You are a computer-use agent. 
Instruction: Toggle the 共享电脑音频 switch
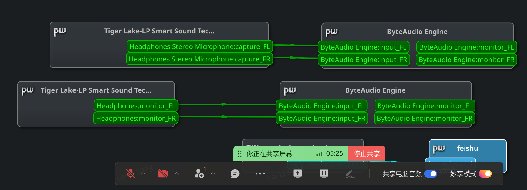(430, 173)
